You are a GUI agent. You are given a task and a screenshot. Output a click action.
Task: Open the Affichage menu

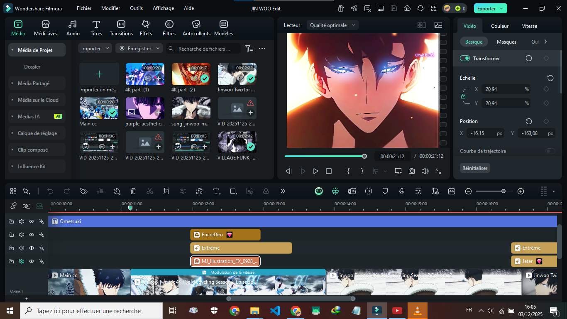pyautogui.click(x=163, y=8)
